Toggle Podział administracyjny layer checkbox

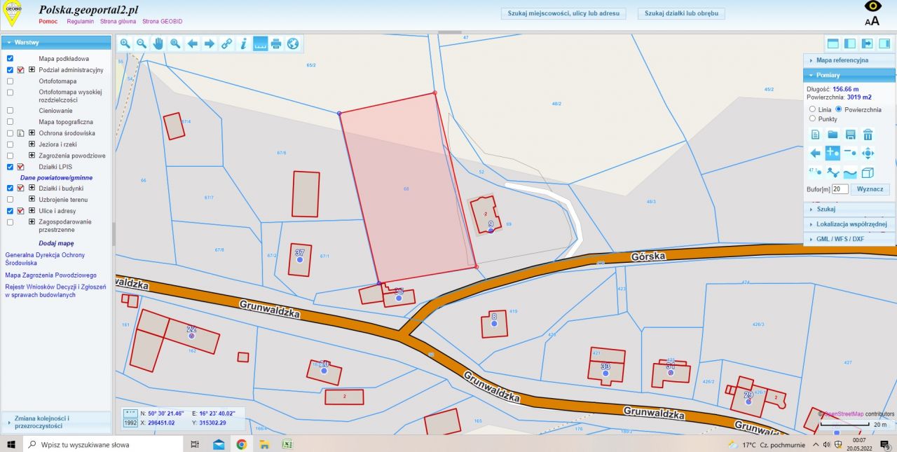click(10, 70)
